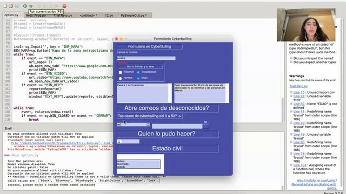Click the presenter webcam thumbnail
Screen dimensions: 346x194
tap(306, 25)
